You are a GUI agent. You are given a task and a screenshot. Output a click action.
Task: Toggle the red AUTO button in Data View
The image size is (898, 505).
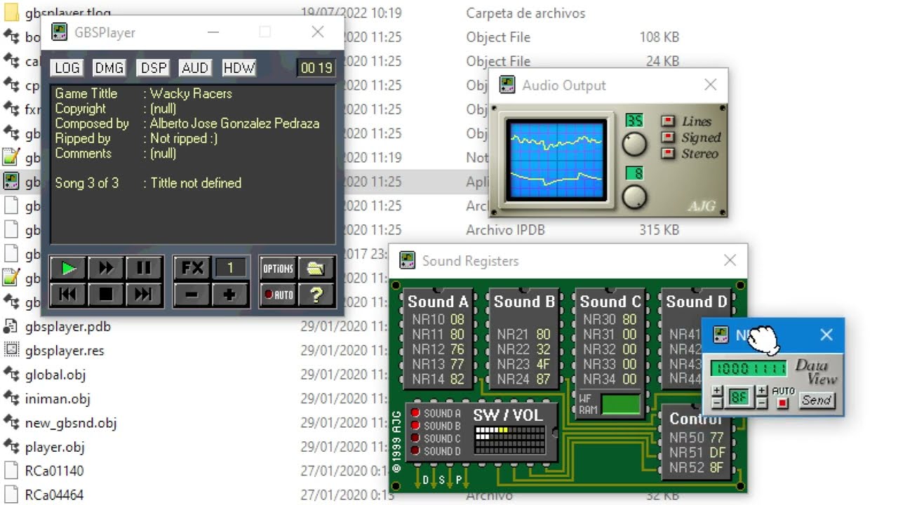[x=783, y=403]
